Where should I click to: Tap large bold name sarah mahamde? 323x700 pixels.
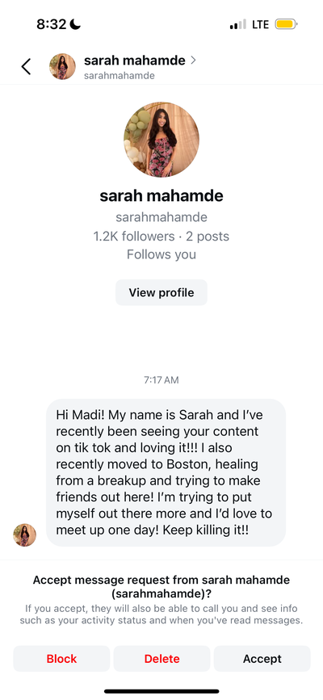161,195
